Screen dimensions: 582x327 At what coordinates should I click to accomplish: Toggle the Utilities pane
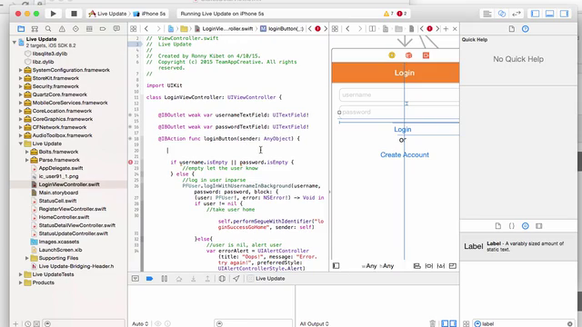[564, 14]
